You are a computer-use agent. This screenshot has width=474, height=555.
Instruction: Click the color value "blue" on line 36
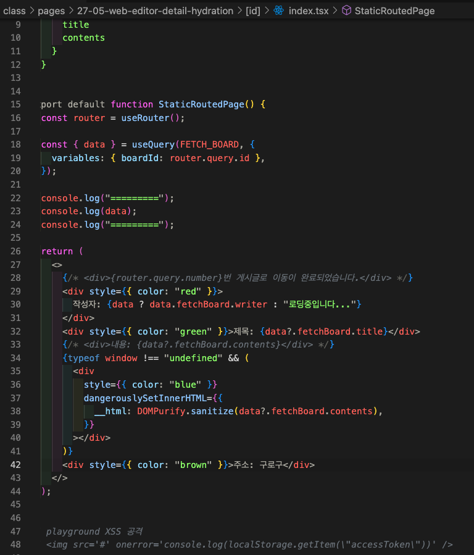coord(185,385)
